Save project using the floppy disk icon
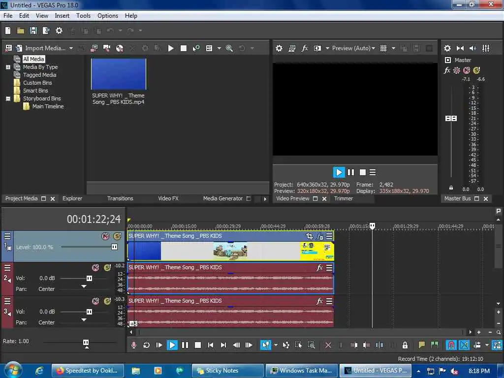Image resolution: width=504 pixels, height=378 pixels. coord(33,31)
